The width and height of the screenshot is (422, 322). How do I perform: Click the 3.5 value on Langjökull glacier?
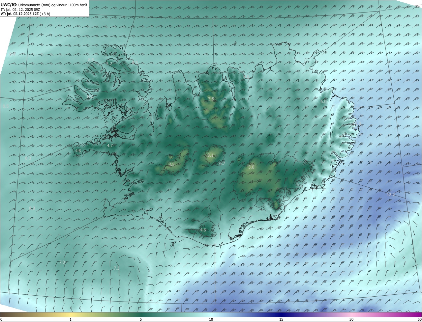(x=171, y=164)
